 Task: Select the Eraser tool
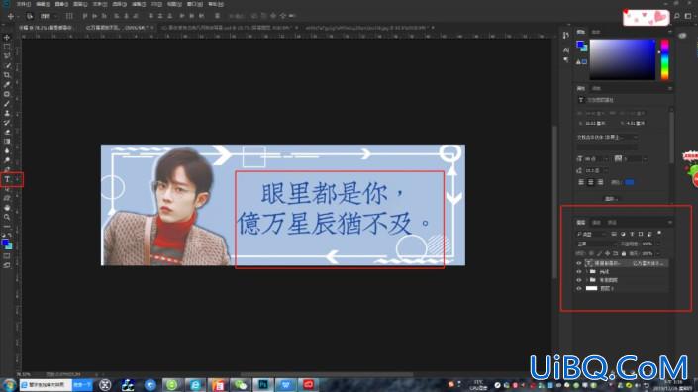coord(7,132)
